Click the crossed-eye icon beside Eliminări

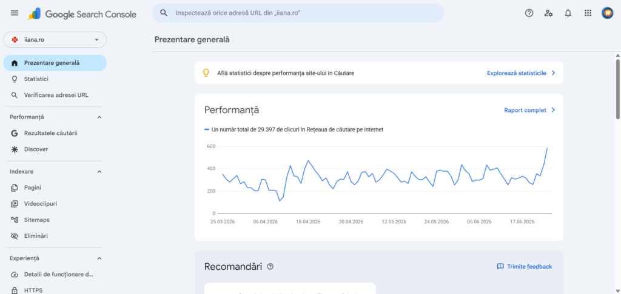[x=15, y=236]
